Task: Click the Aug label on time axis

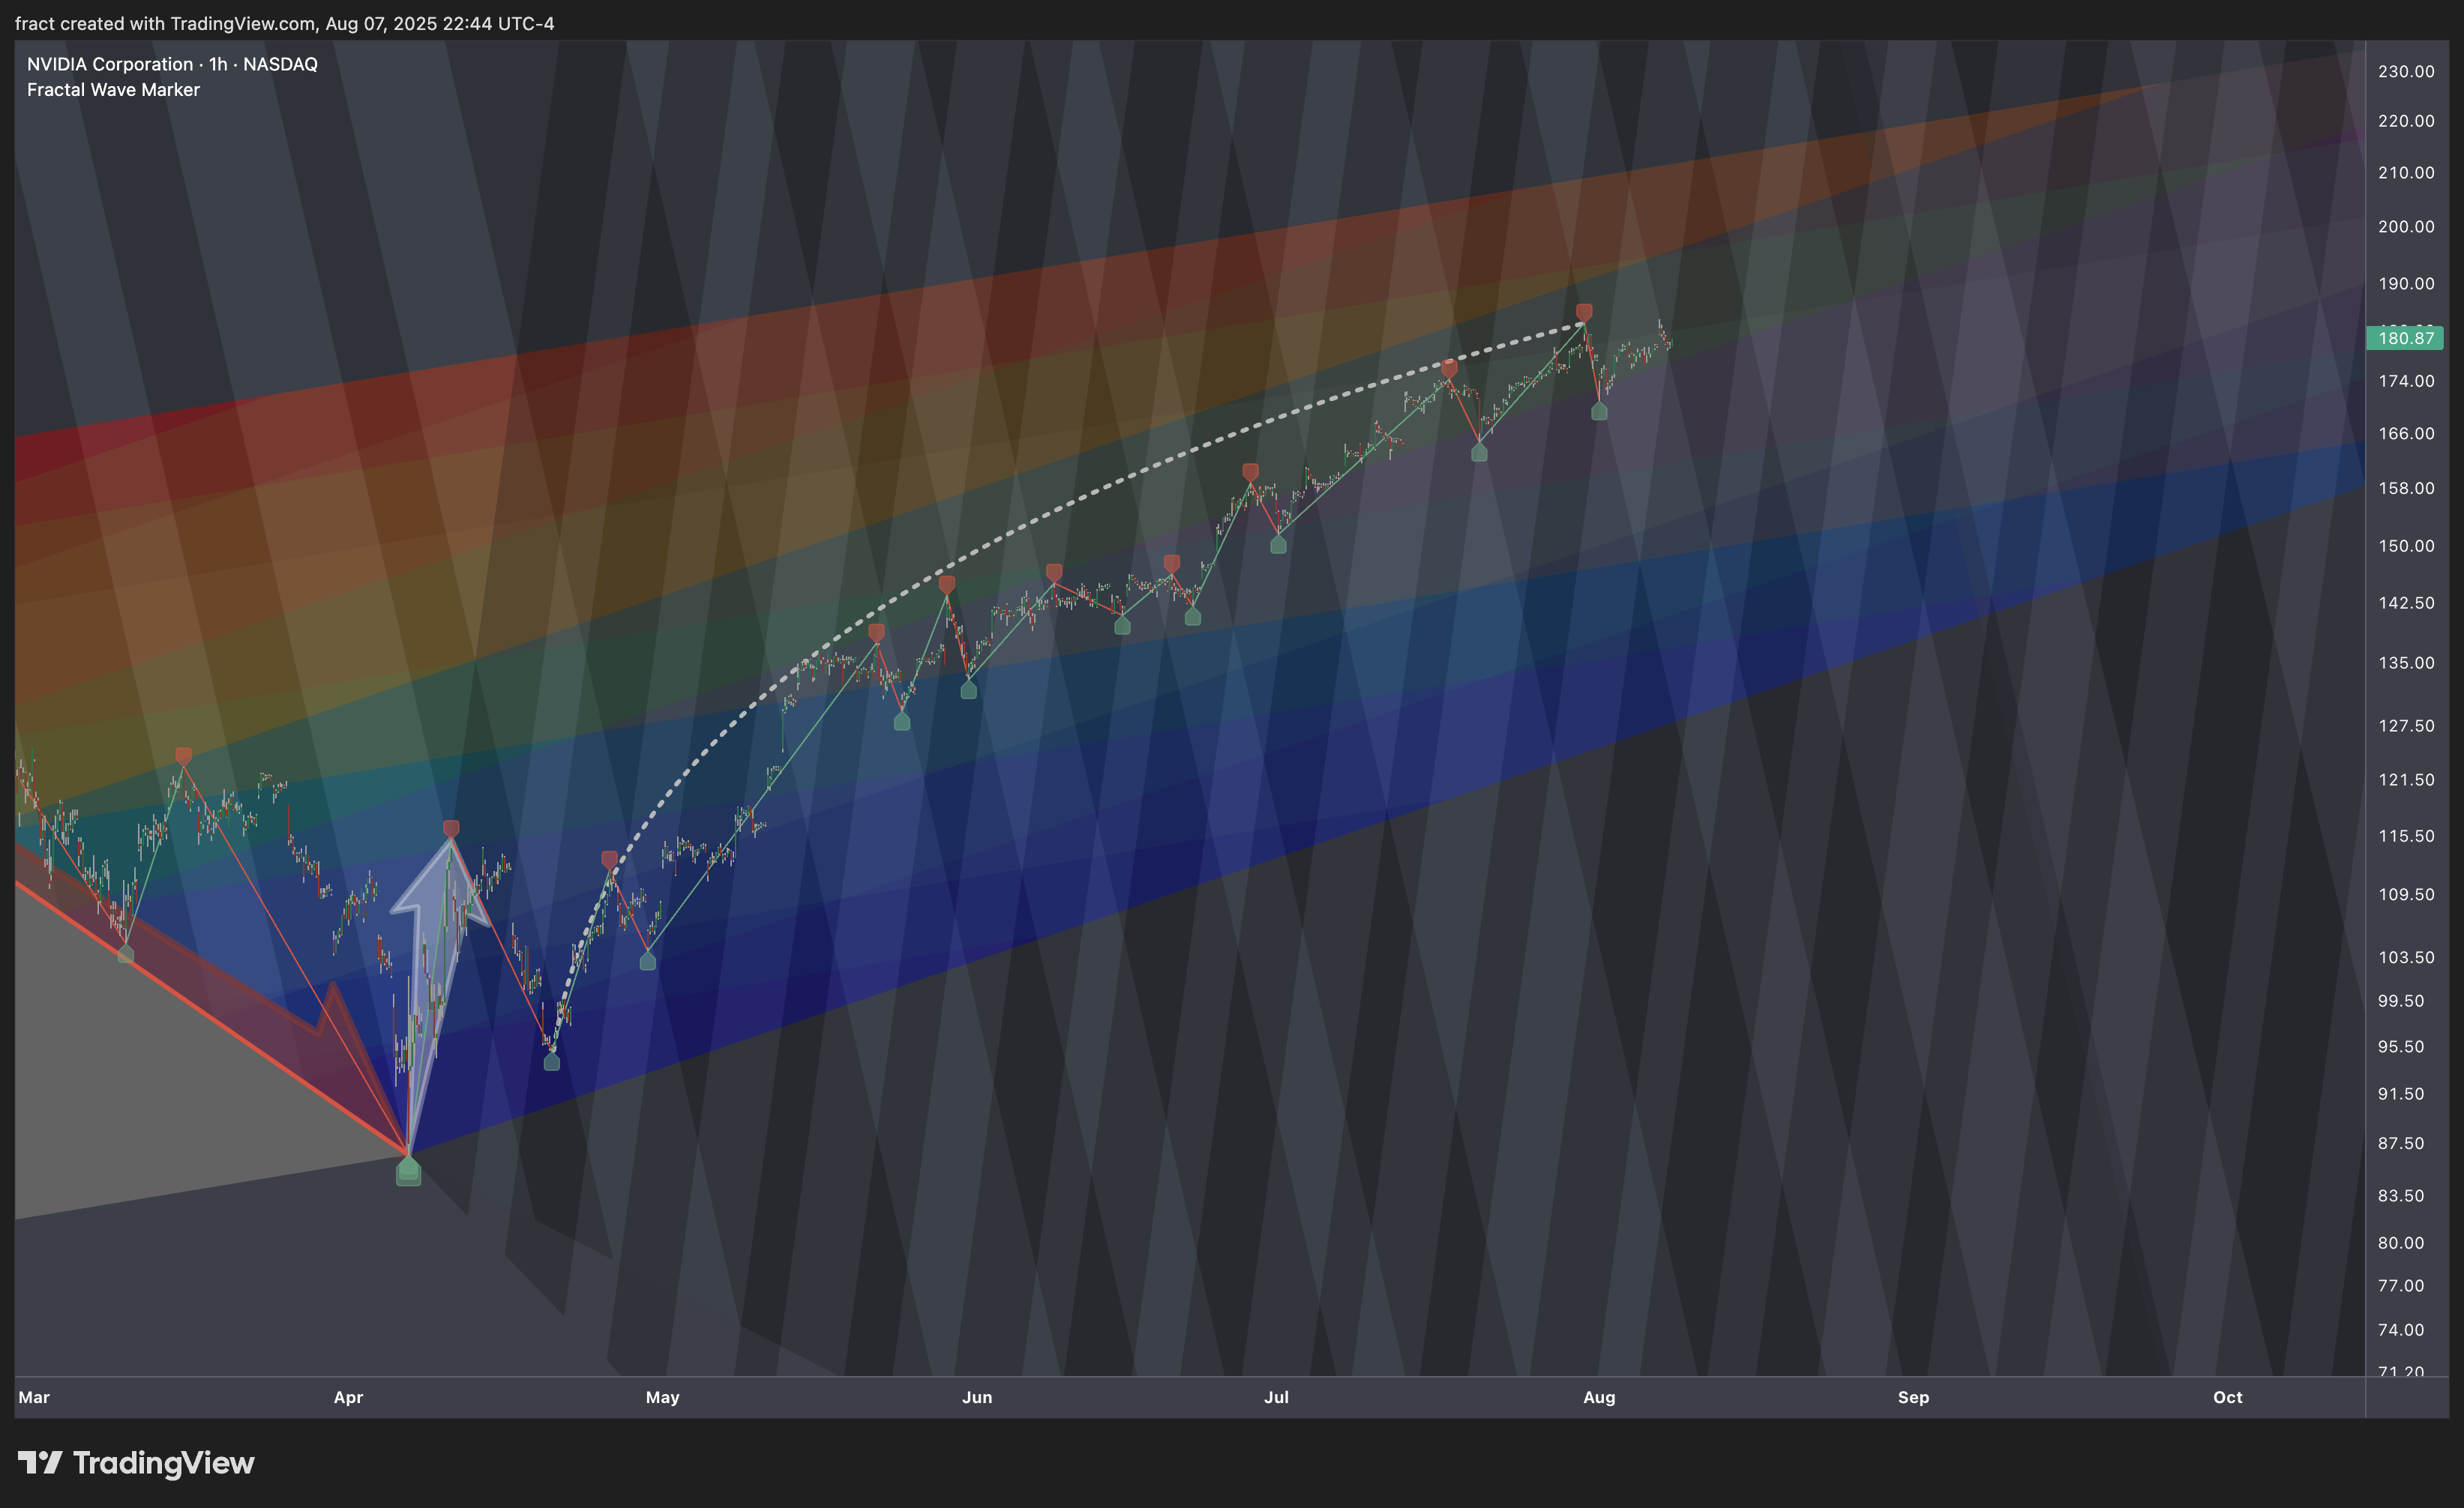Action: 1599,1397
